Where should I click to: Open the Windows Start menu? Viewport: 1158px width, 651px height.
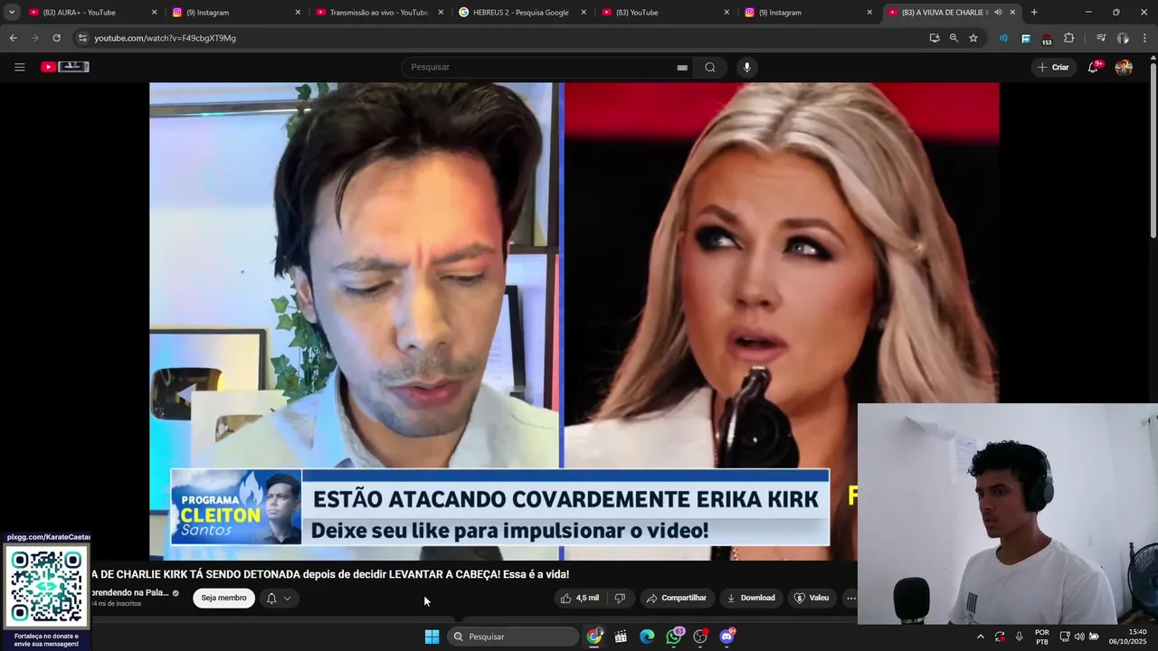[x=432, y=637]
